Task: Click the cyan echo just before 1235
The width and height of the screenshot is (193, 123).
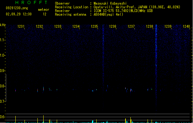Action: [x=93, y=91]
